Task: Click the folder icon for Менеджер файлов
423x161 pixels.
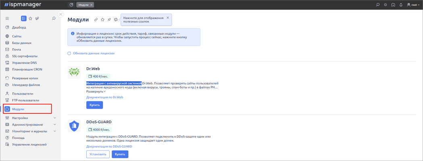Action: [x=7, y=85]
